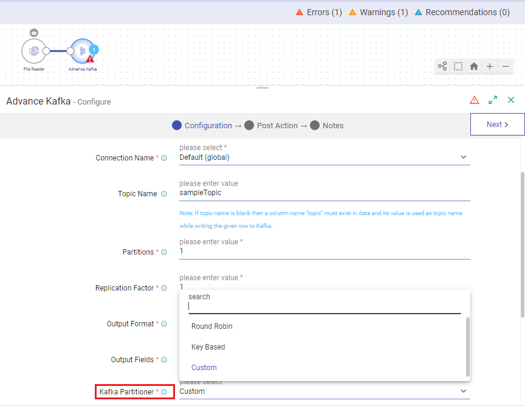
Task: Click the Output Format info icon
Action: coord(164,324)
